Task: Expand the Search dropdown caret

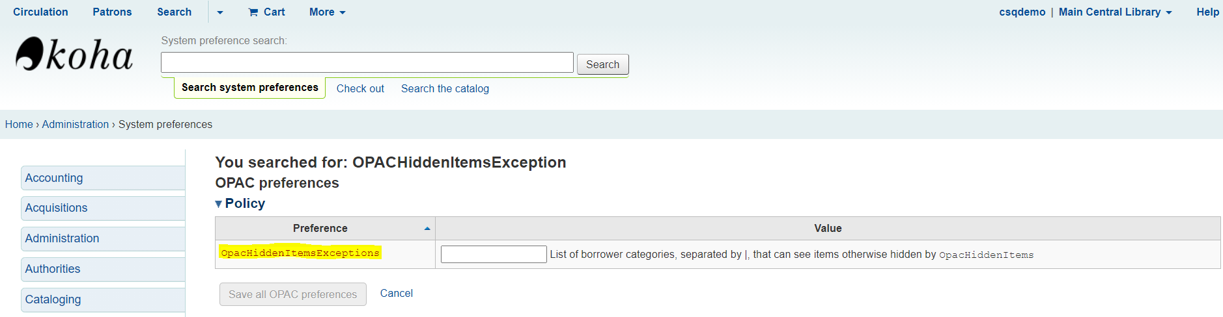Action: click(220, 12)
